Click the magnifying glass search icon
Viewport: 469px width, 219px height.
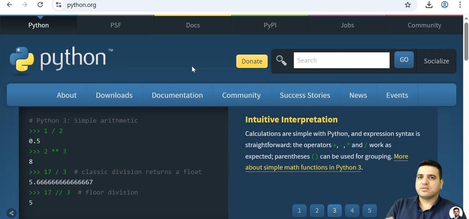click(x=281, y=60)
